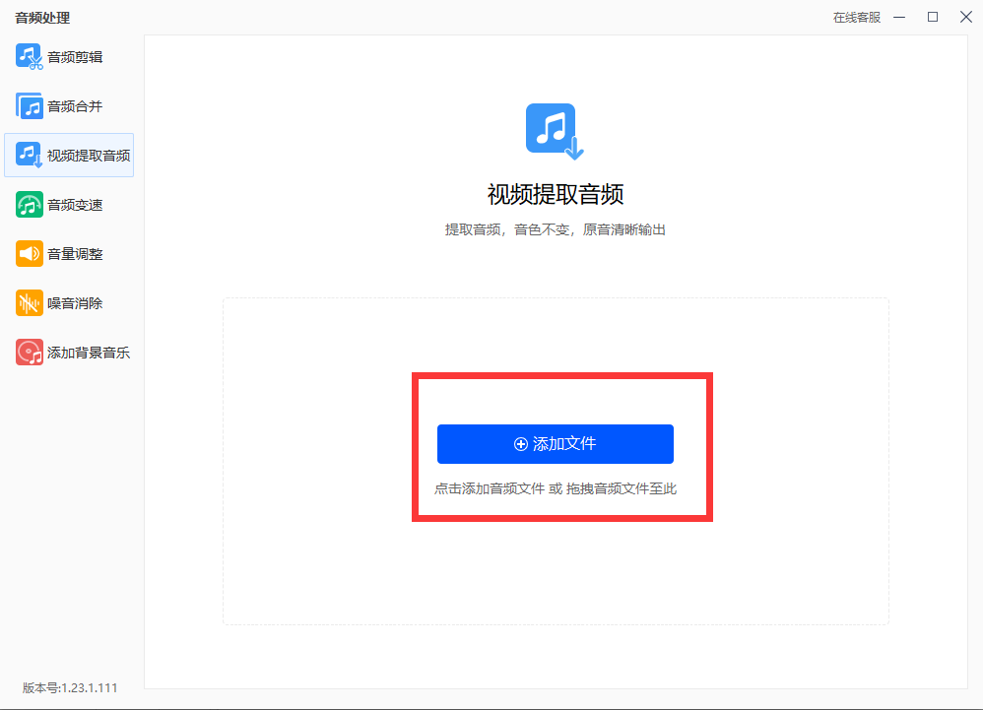Choose 噪音消除 label

coord(75,303)
